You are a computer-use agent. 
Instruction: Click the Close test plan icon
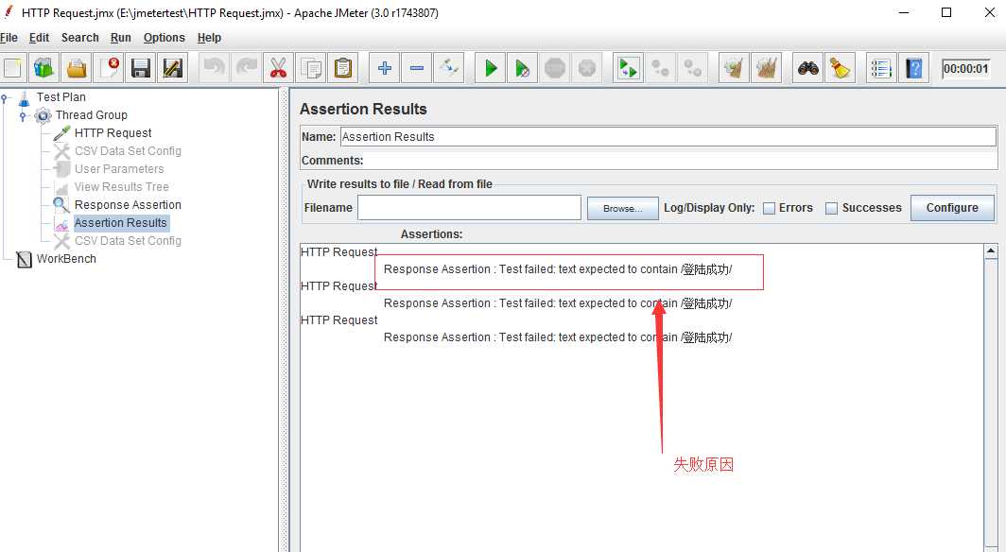[x=109, y=67]
